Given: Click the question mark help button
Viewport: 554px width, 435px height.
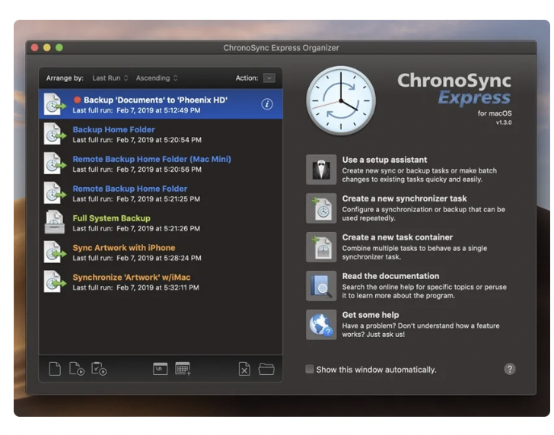Looking at the screenshot, I should coord(510,369).
